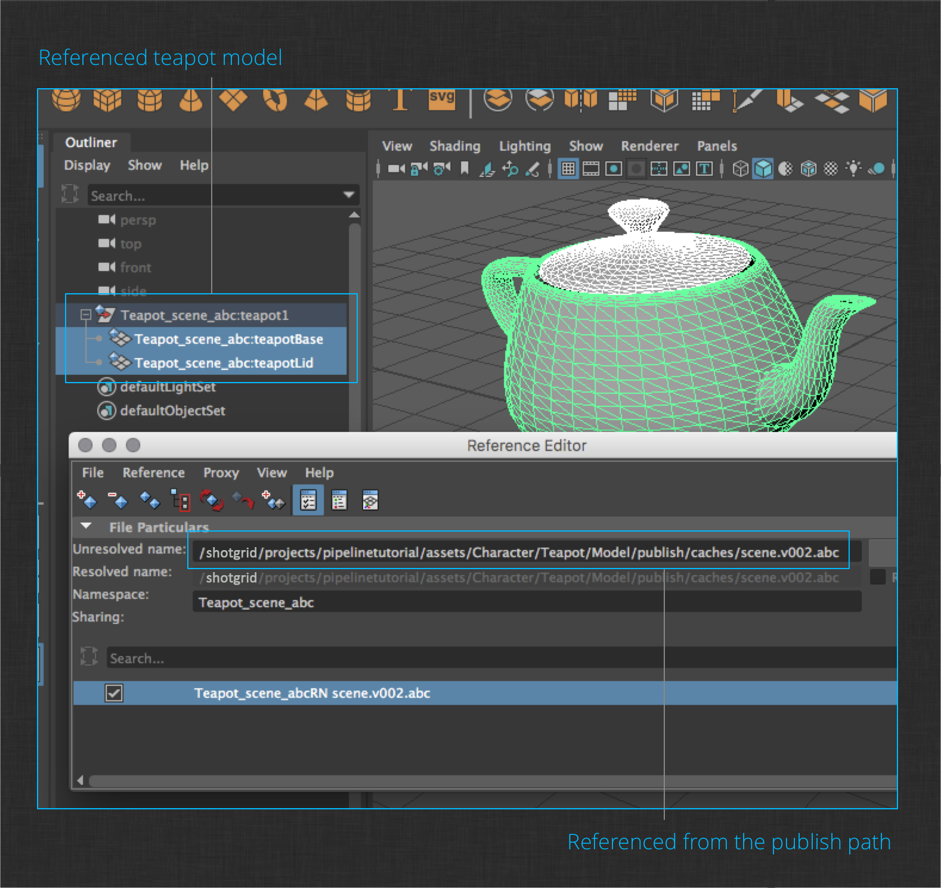Screen dimensions: 941x888
Task: Click the Type tool T shelf icon
Action: 400,100
